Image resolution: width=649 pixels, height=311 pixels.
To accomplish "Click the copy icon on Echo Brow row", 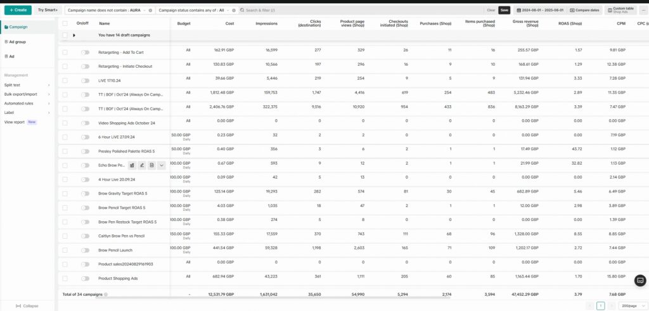I will click(151, 165).
